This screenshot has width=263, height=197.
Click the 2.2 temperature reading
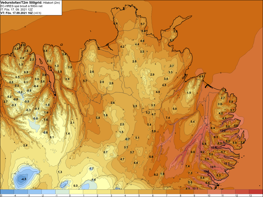point(17,86)
